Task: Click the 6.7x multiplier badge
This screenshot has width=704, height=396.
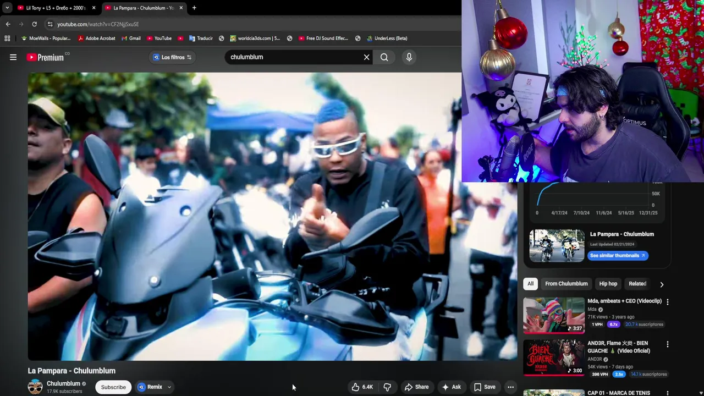Action: pos(613,324)
